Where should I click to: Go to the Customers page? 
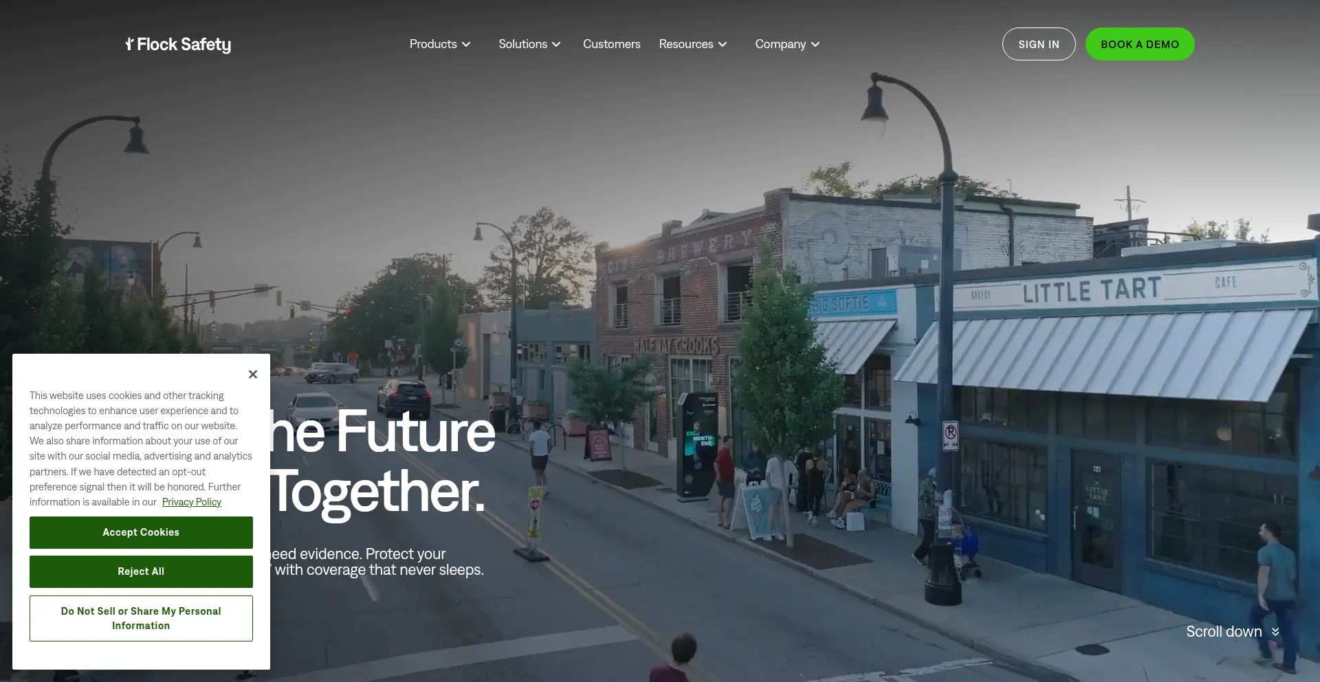(x=612, y=44)
